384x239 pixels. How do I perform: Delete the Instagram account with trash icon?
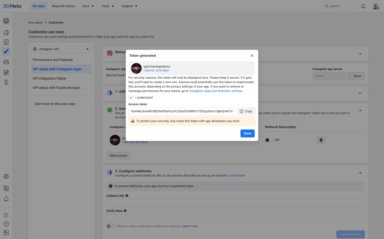[x=321, y=140]
